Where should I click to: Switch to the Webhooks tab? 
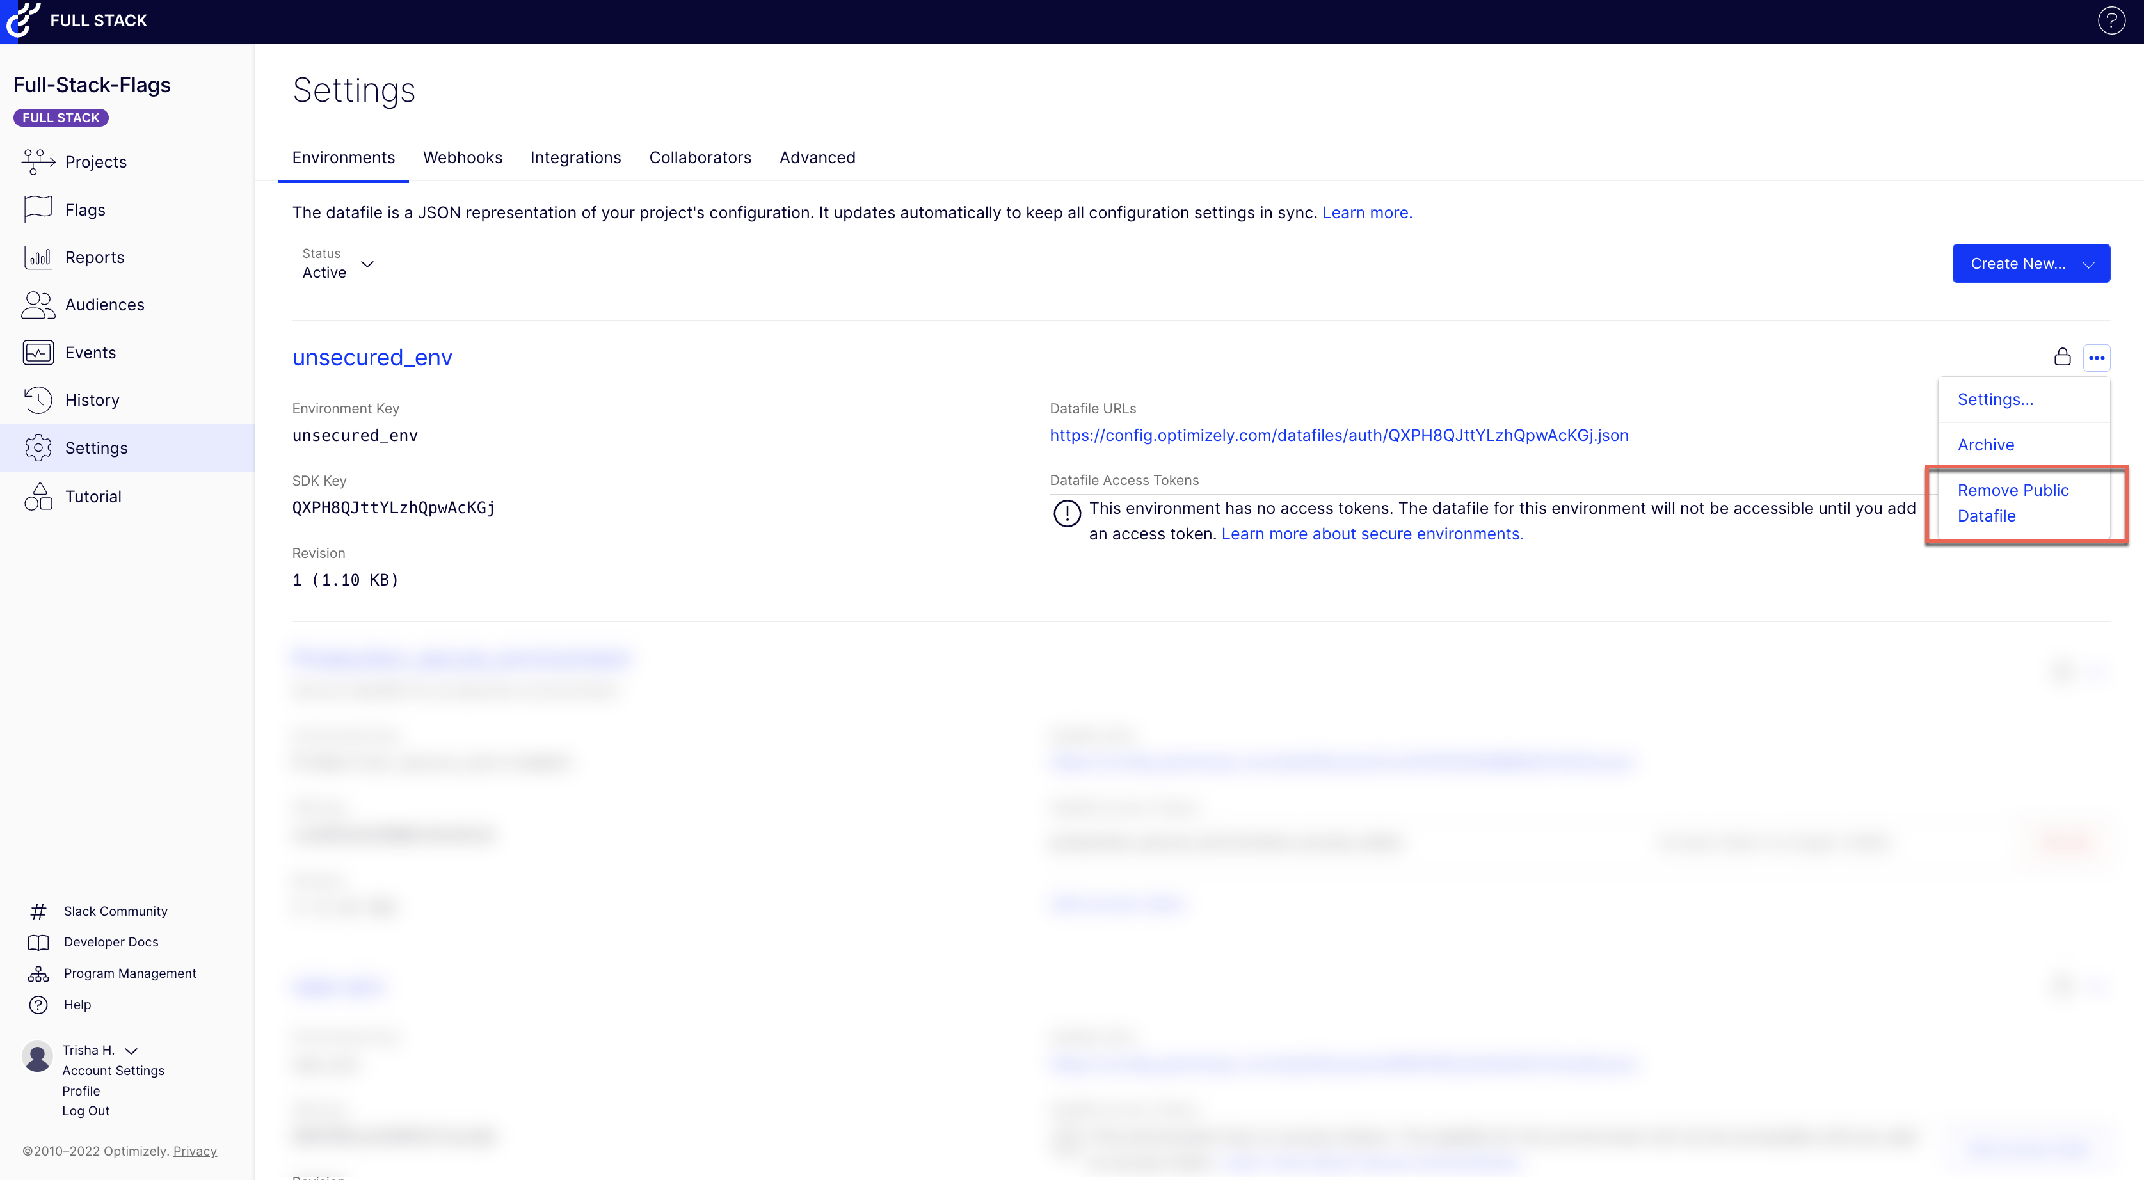(462, 157)
